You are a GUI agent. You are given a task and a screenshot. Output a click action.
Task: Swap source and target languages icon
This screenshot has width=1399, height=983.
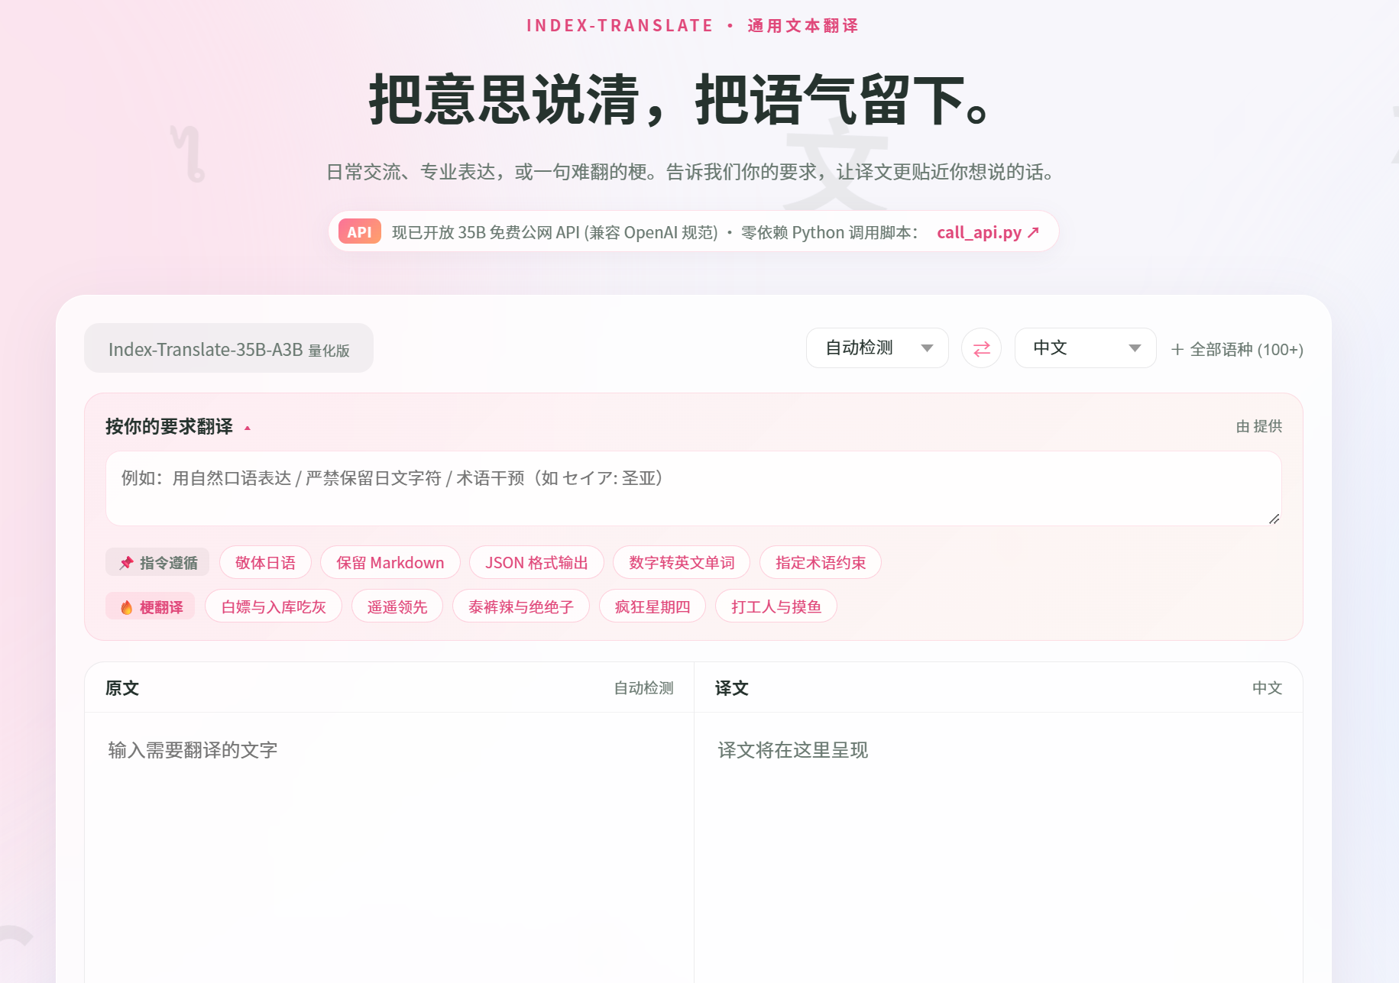981,348
